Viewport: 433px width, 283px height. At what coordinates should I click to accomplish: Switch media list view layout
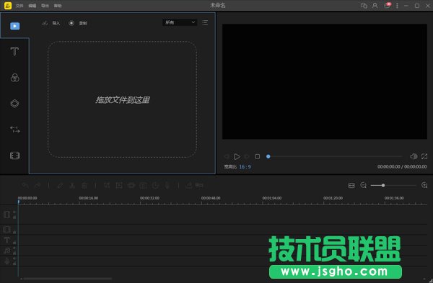point(205,22)
